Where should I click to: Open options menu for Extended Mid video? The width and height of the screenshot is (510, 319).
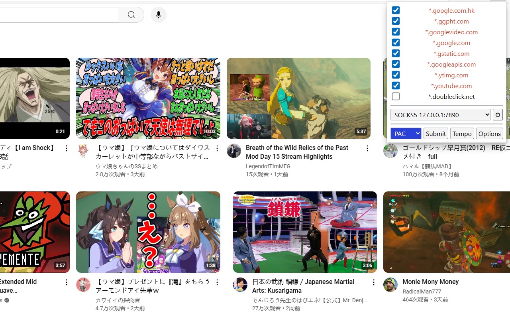[x=67, y=282]
